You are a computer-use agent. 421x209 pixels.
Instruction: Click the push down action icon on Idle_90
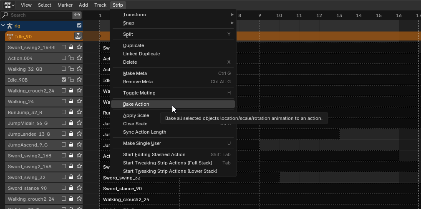tap(78, 36)
